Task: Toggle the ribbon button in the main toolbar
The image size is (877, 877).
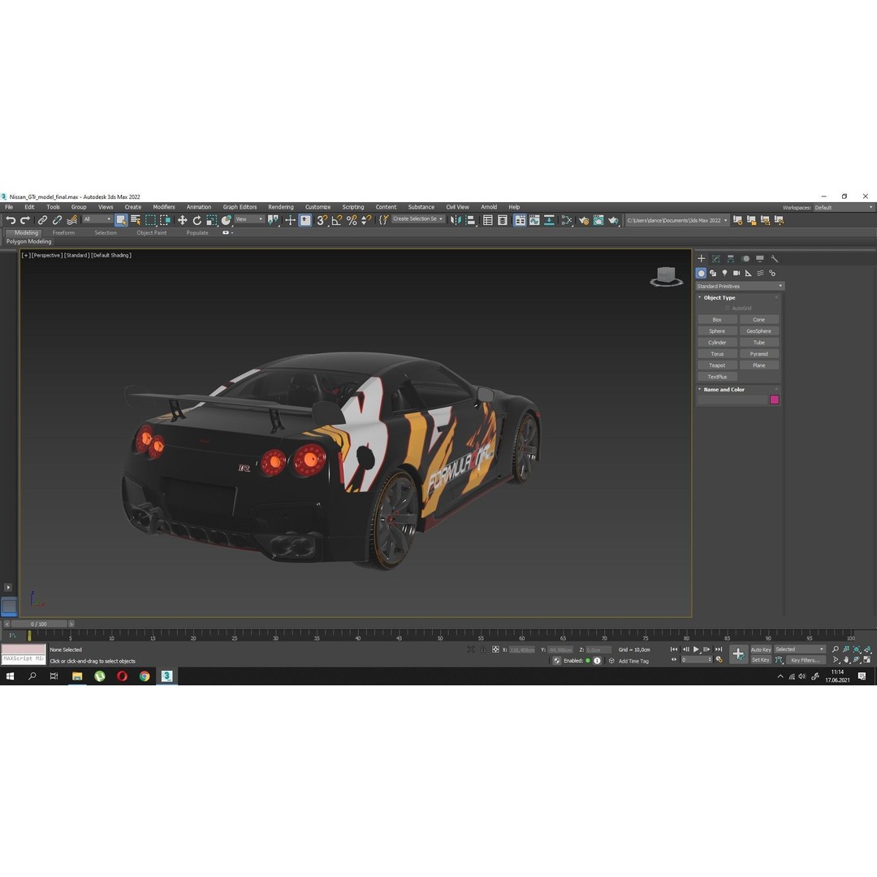Action: (x=520, y=220)
